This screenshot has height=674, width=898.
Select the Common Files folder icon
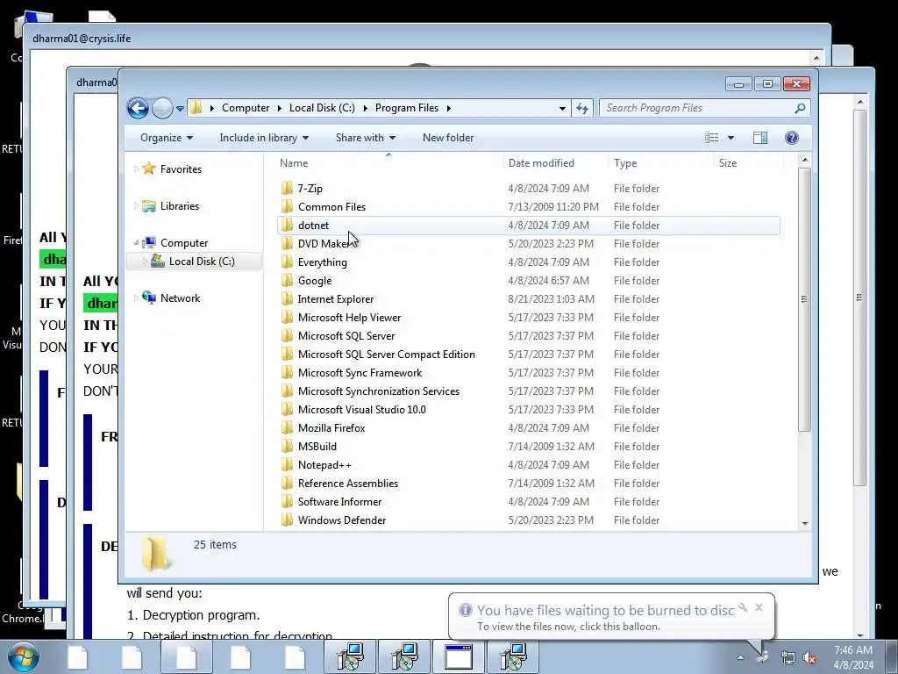click(287, 206)
